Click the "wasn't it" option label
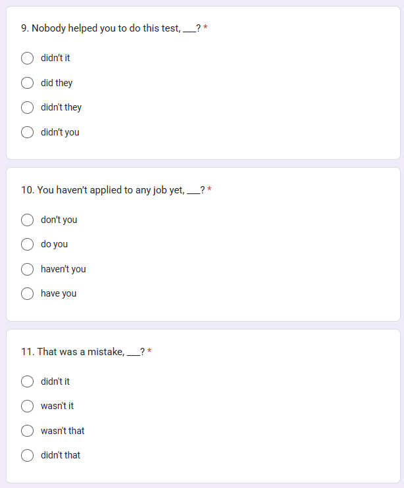Image resolution: width=404 pixels, height=488 pixels. (x=57, y=406)
